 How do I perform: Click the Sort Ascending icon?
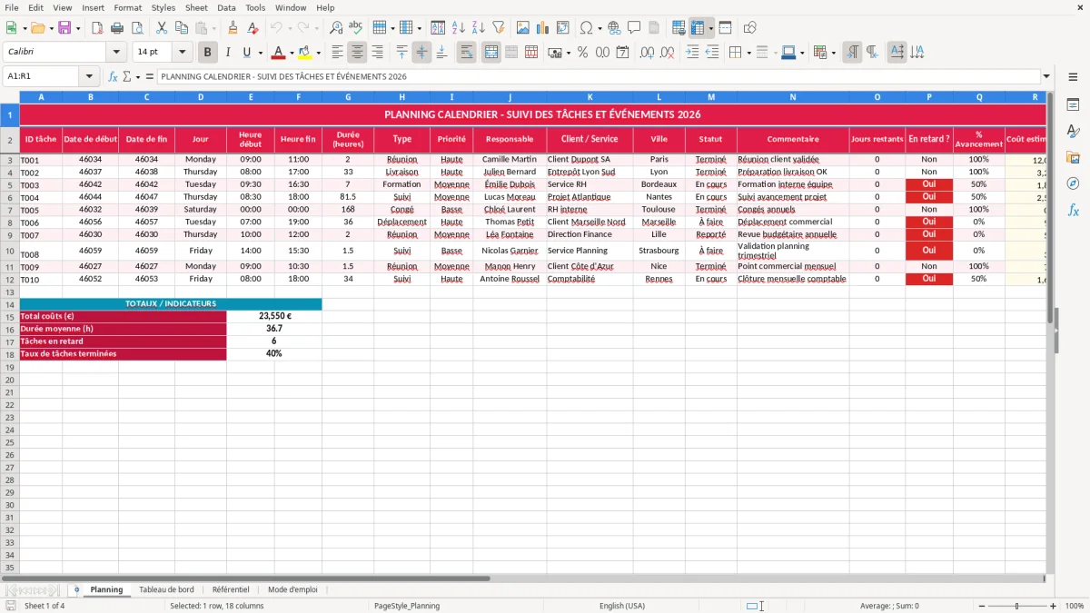coord(459,28)
